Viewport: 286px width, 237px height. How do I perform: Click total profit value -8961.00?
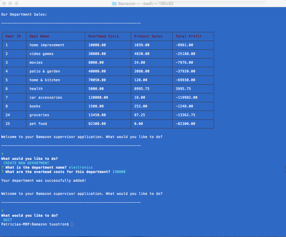pyautogui.click(x=184, y=45)
